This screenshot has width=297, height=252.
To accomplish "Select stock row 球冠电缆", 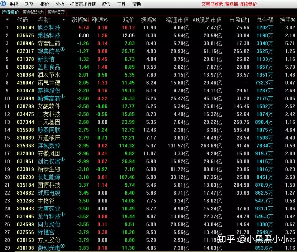I will click(148, 193).
